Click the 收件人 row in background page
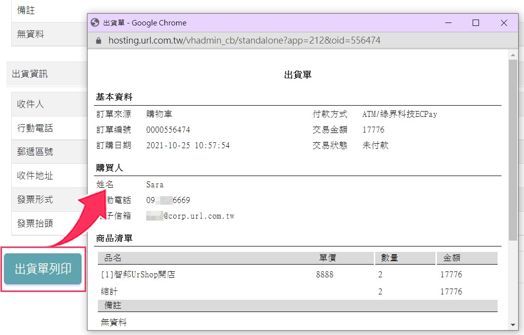Viewport: 524px width, 335px height. [x=49, y=104]
